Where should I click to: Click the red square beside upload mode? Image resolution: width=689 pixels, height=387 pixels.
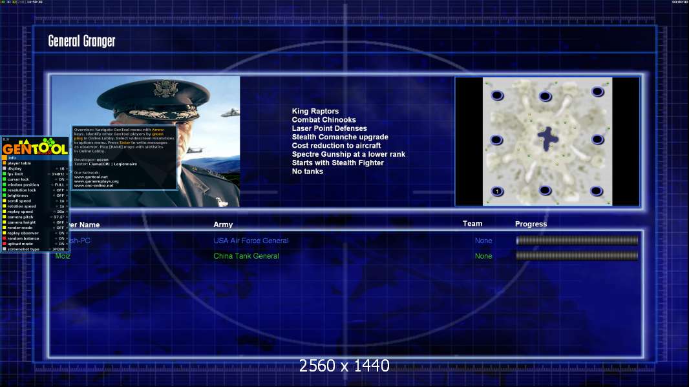click(5, 244)
